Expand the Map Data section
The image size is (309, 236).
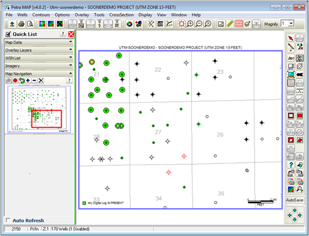pyautogui.click(x=39, y=42)
